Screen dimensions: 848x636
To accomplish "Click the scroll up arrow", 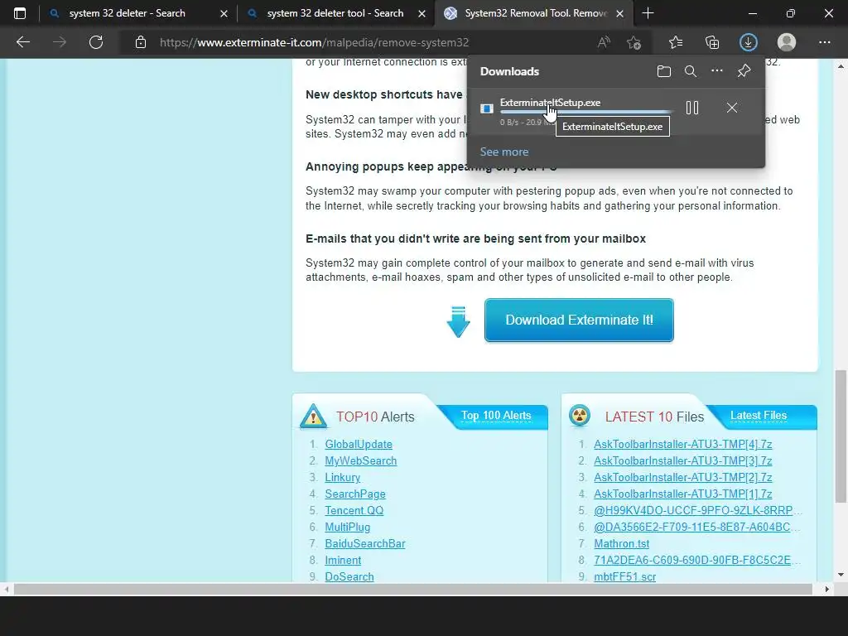I will (841, 66).
